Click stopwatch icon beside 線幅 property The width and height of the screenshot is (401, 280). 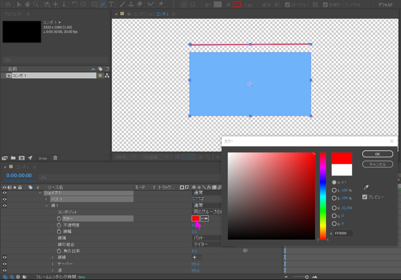point(59,231)
